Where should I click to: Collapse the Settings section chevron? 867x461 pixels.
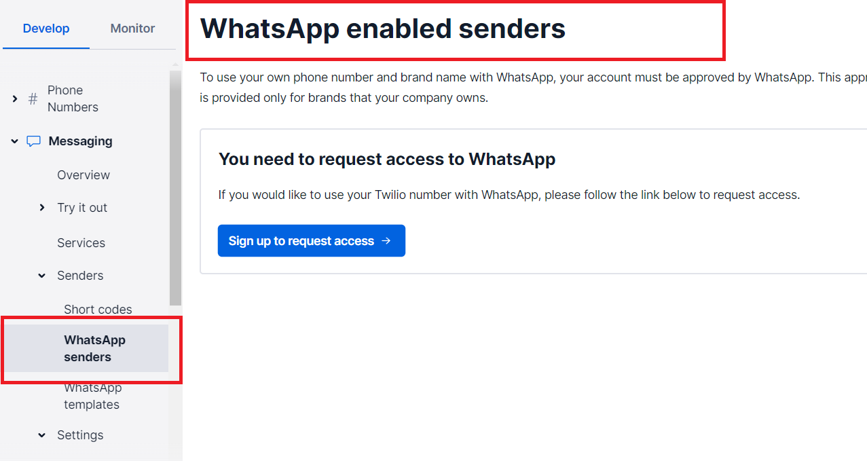(42, 435)
